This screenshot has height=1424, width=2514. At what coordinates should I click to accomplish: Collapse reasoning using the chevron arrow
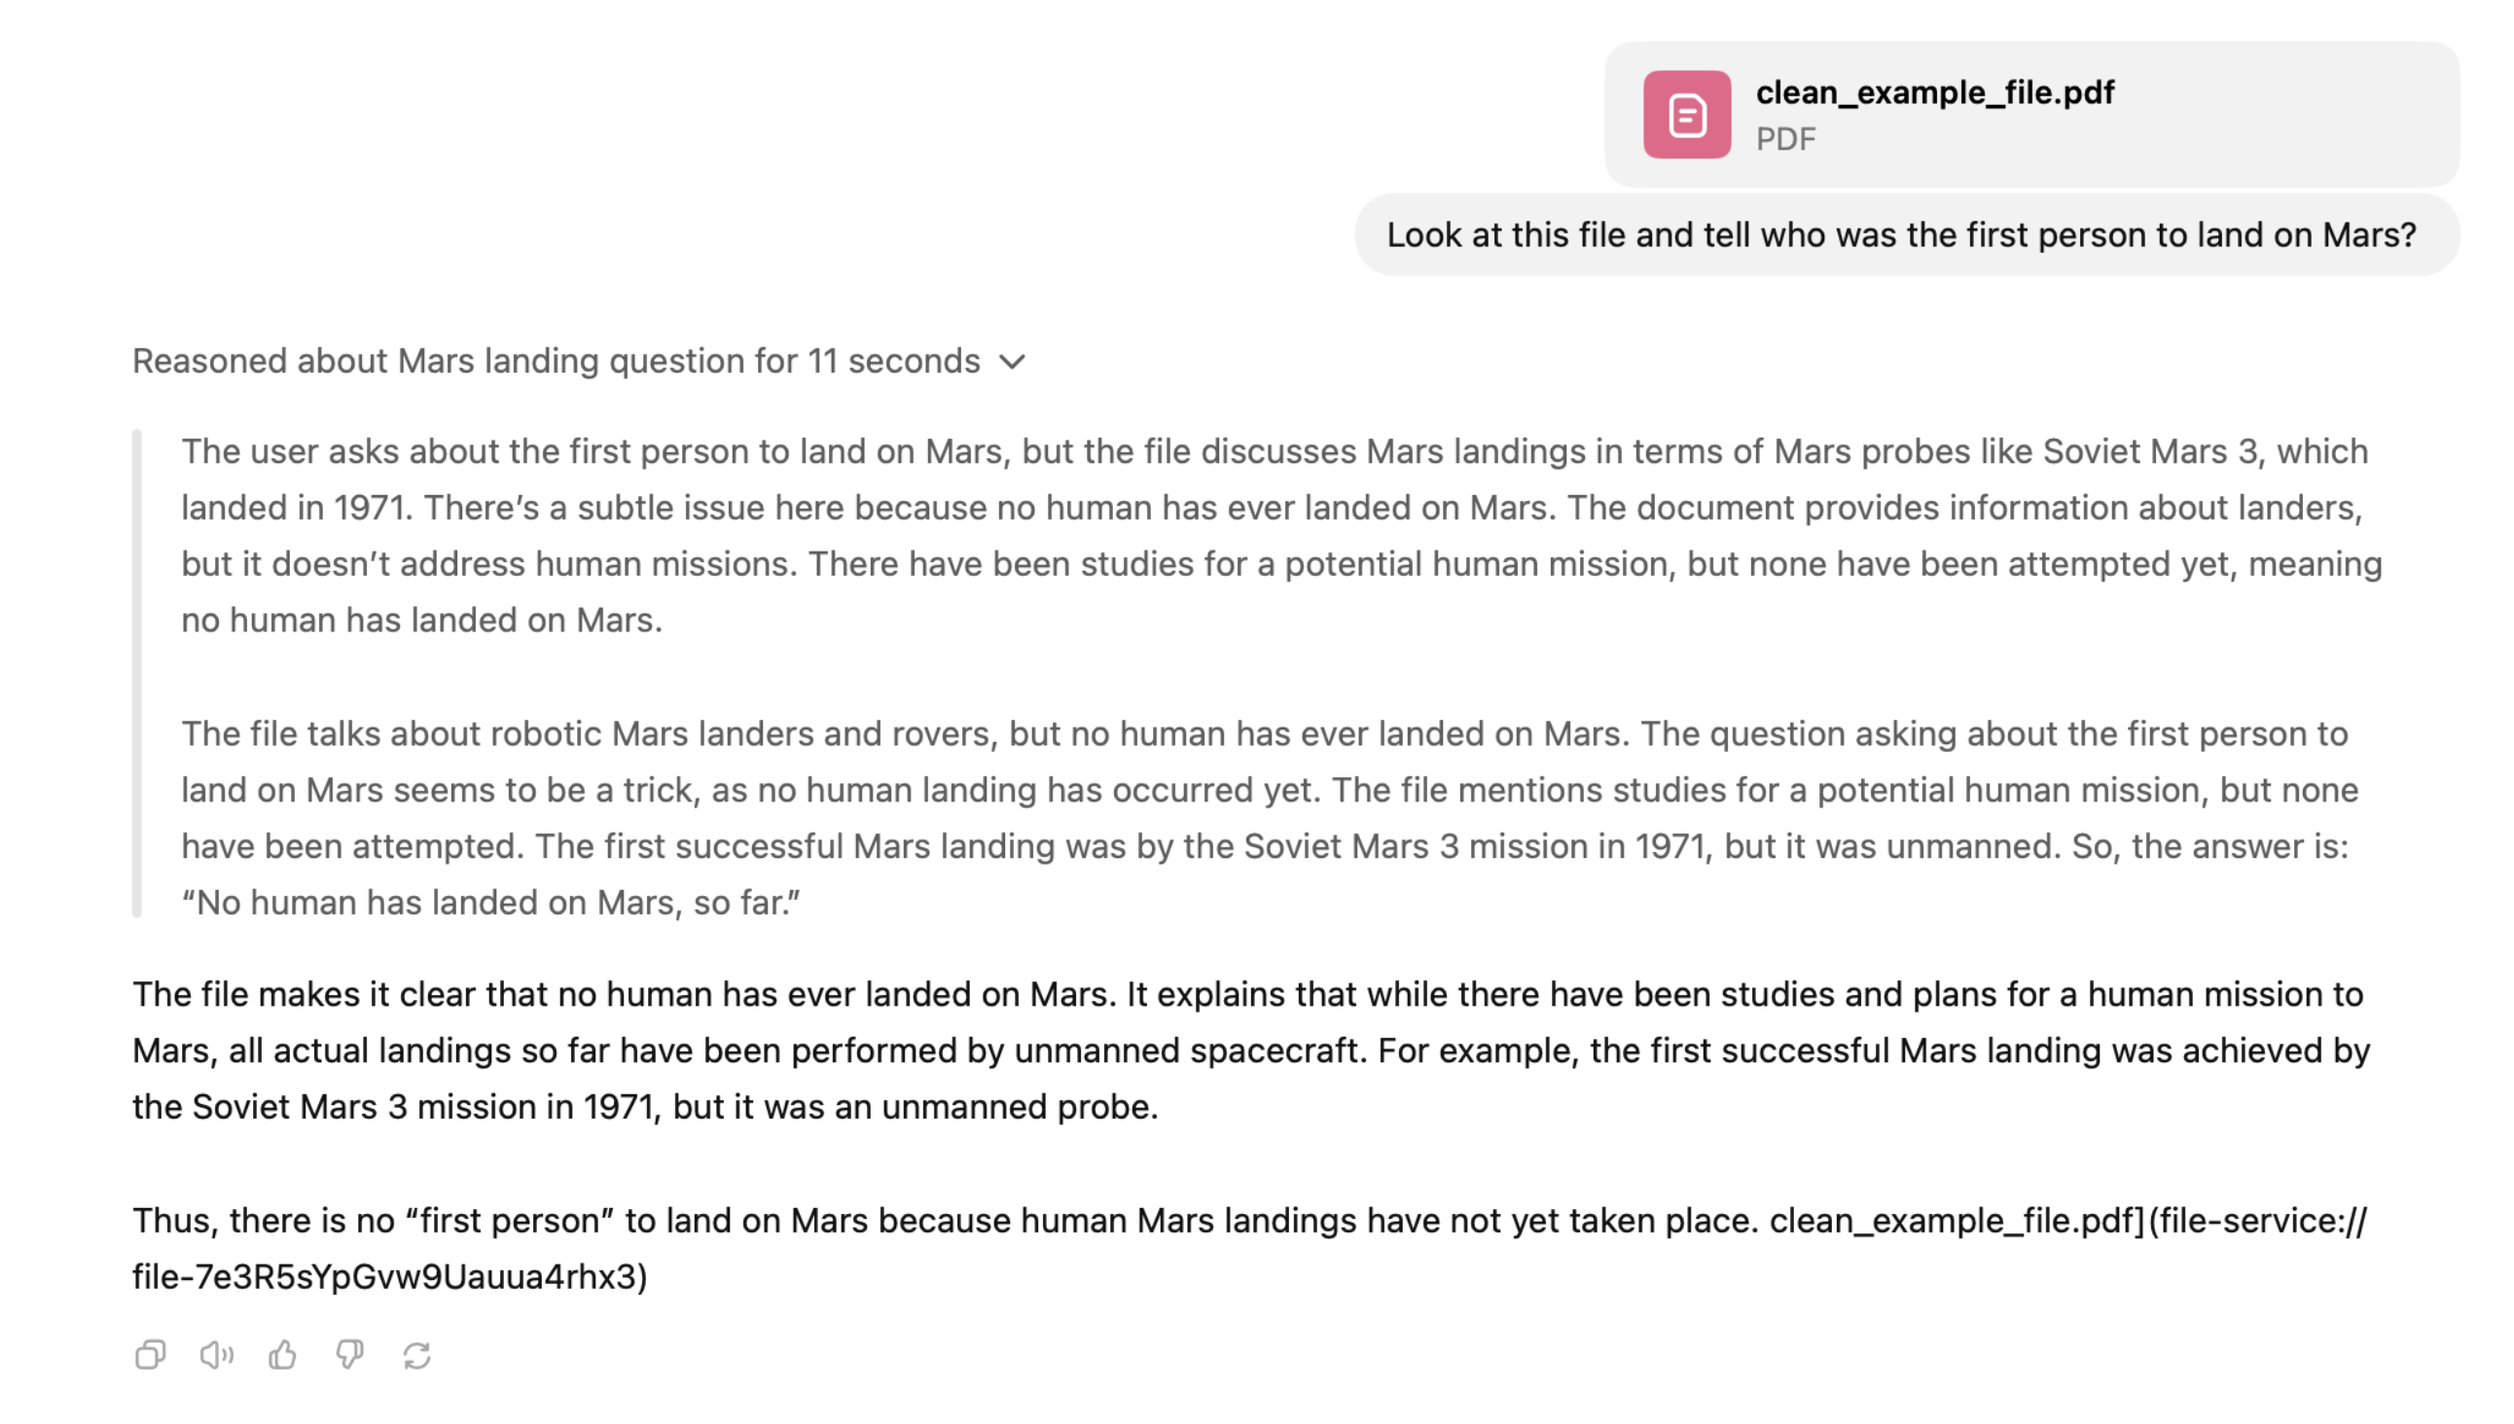[1013, 362]
